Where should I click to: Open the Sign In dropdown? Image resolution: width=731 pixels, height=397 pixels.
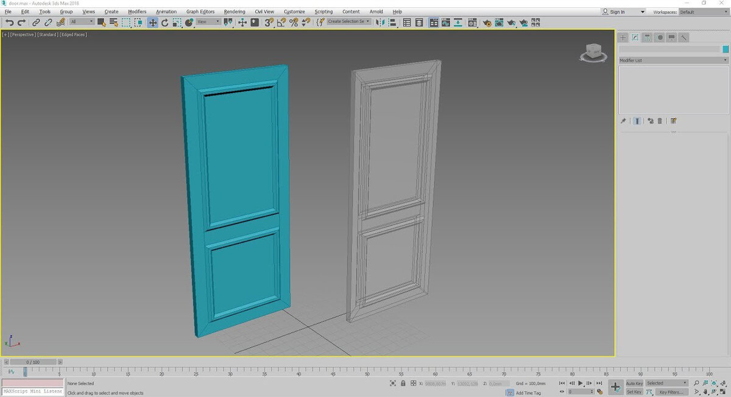624,12
